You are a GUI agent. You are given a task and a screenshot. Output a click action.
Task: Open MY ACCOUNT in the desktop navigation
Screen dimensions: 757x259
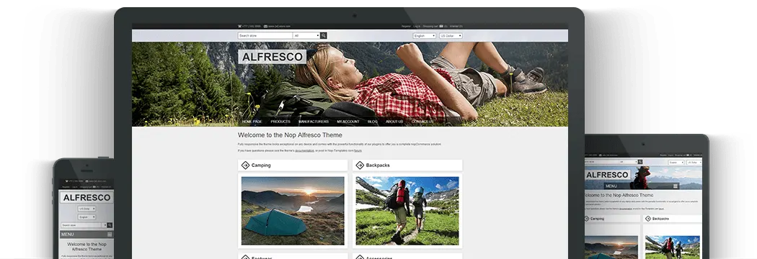click(x=348, y=122)
